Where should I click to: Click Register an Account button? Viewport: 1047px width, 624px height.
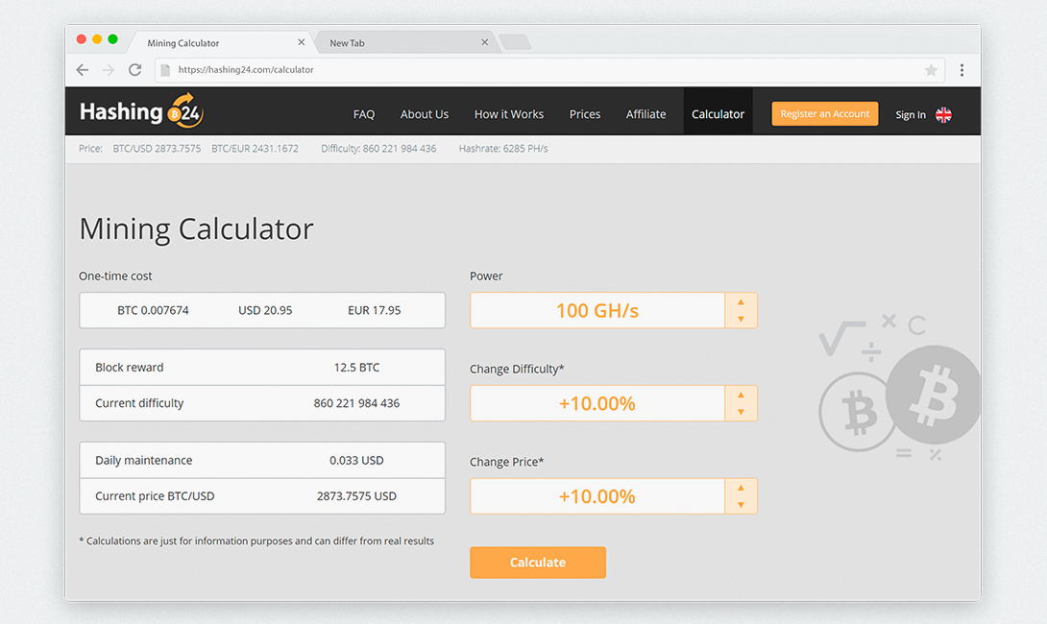[x=825, y=113]
